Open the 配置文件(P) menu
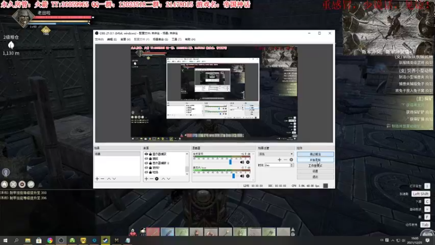This screenshot has height=245, width=435. (141, 39)
